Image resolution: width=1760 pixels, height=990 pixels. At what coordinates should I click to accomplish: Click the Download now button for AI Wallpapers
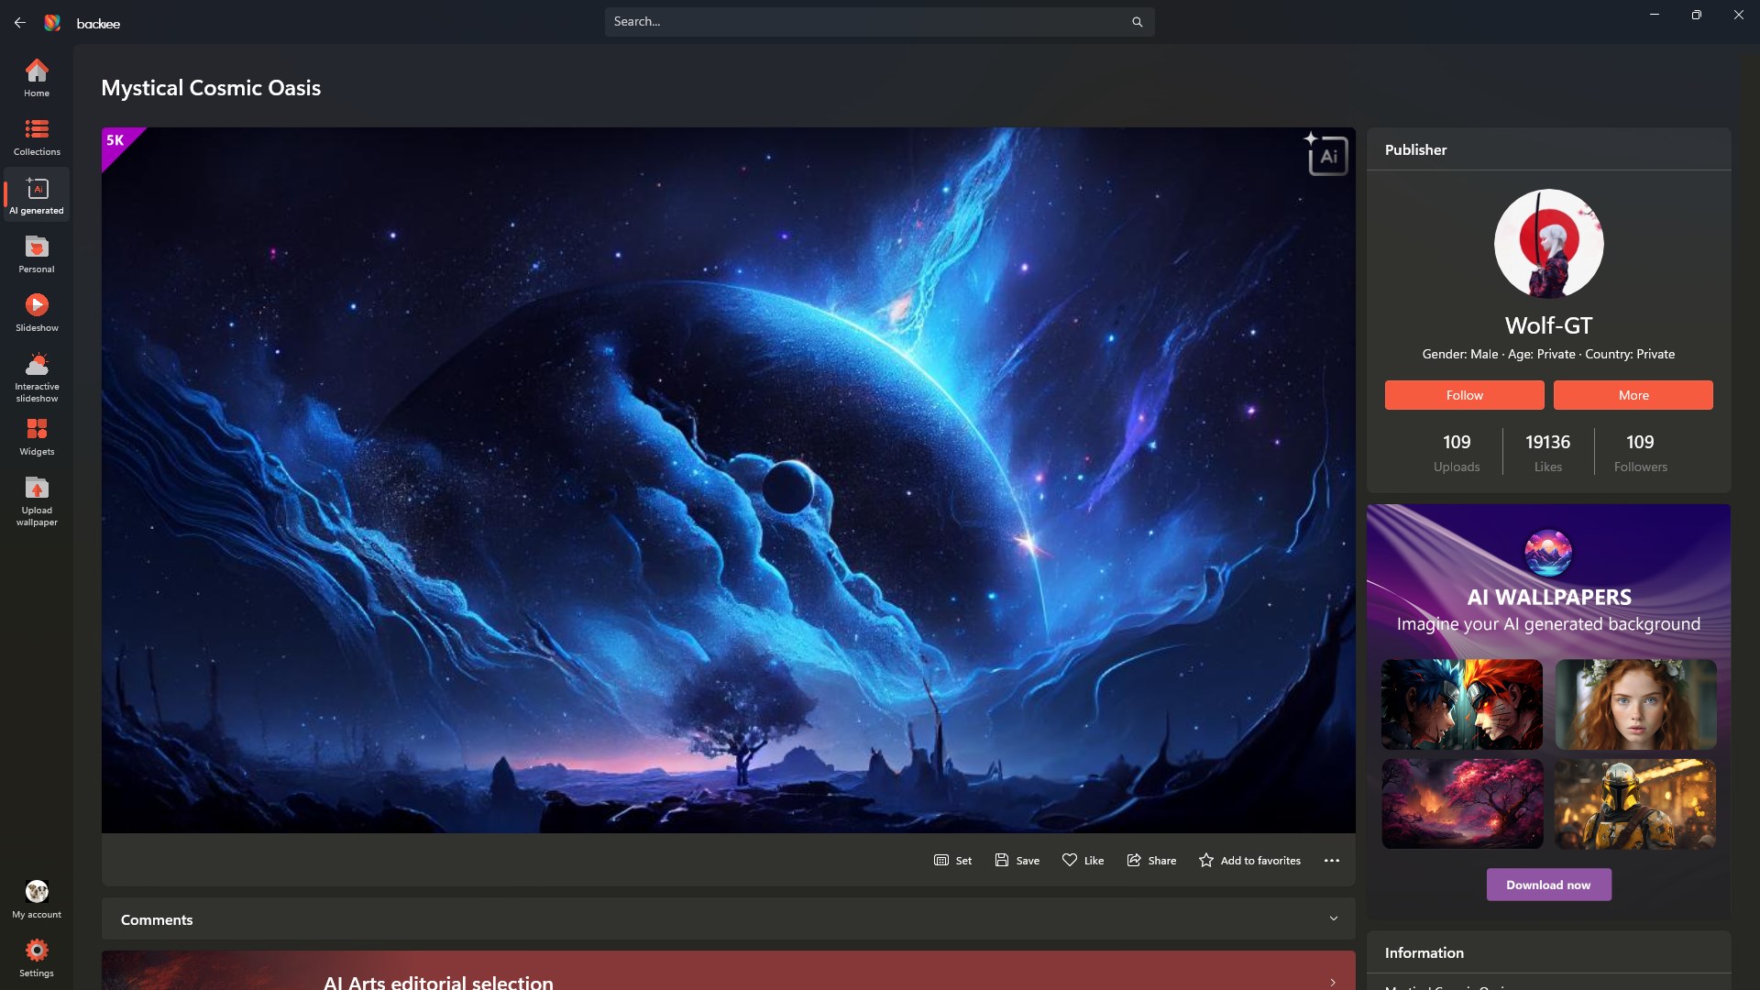click(x=1547, y=885)
